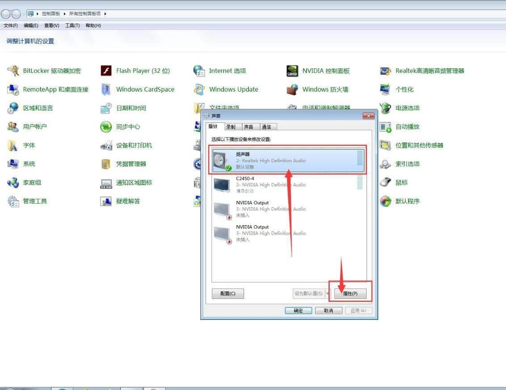
Task: Open the 电源选项 icon
Action: point(386,108)
